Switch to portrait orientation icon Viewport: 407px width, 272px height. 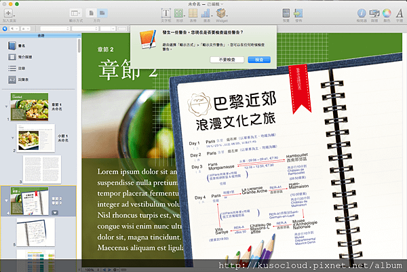(x=92, y=13)
